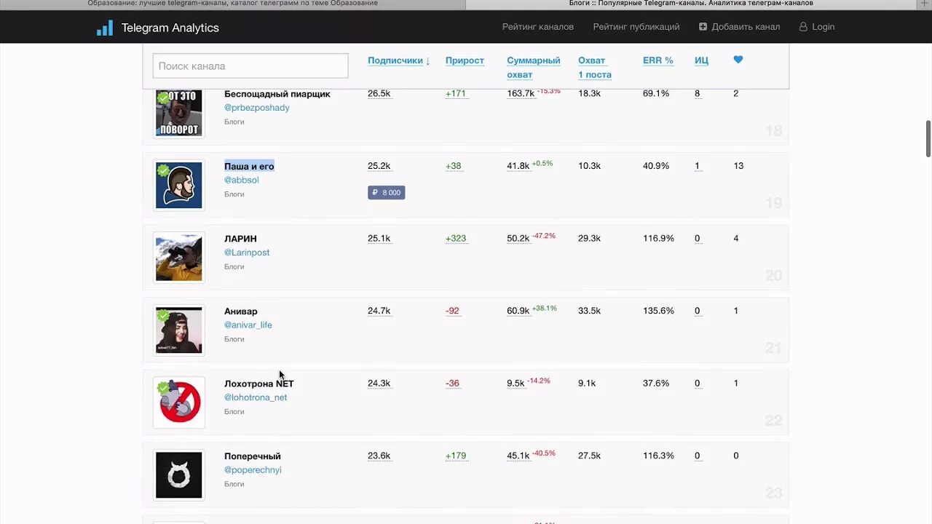Click the Блоги category under ЛАРИН

click(x=234, y=267)
